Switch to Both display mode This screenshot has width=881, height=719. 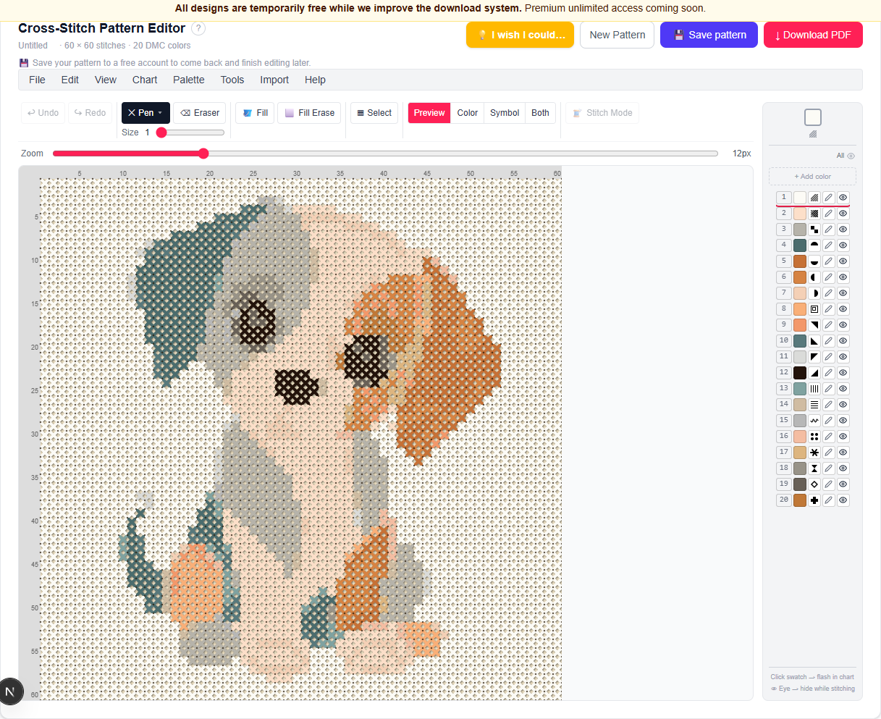pos(540,113)
